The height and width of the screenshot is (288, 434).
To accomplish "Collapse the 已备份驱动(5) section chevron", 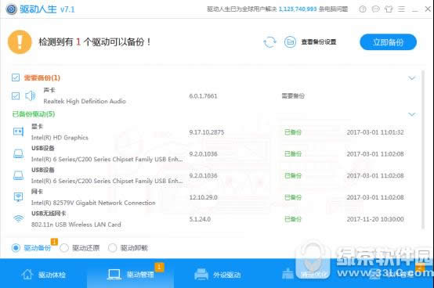I will click(412, 114).
